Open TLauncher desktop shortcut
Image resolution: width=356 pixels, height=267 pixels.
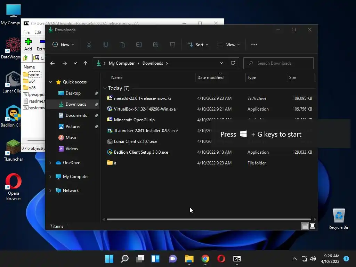[x=14, y=150]
